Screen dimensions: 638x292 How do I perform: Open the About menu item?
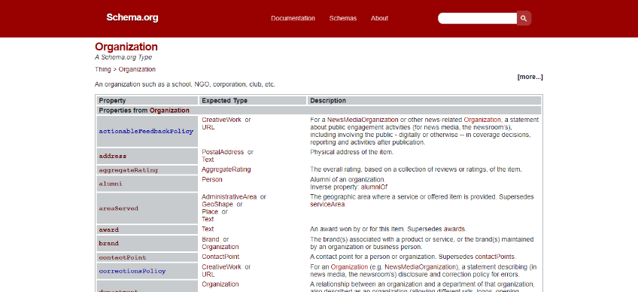tap(379, 18)
